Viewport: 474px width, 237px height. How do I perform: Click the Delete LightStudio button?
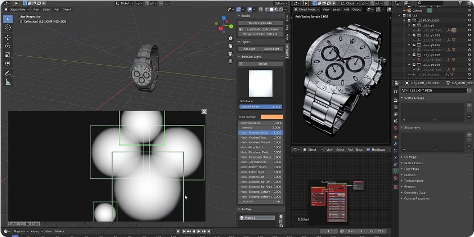tap(261, 23)
